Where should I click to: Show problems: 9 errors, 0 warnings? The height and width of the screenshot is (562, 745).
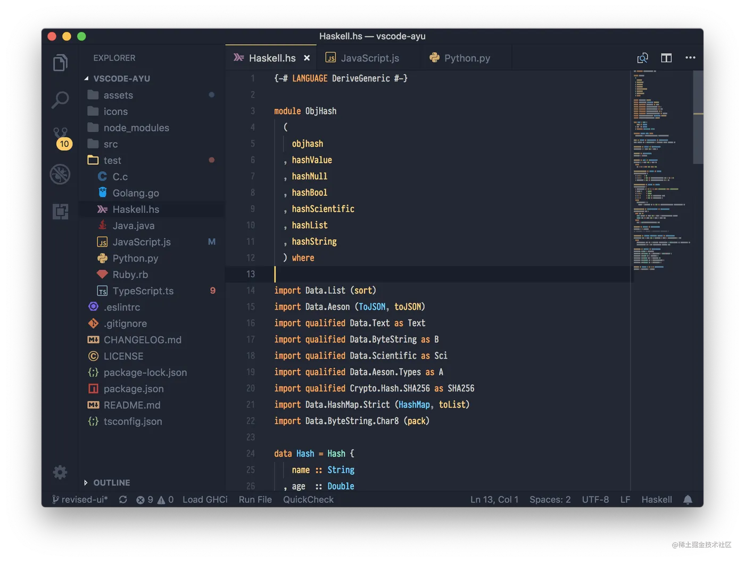tap(155, 500)
